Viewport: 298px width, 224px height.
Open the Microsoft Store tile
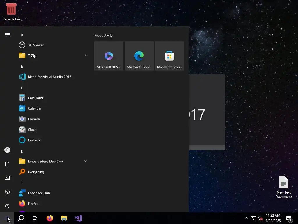(x=169, y=56)
